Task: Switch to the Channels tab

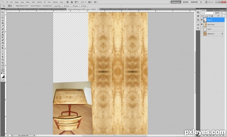Action: (x=210, y=11)
